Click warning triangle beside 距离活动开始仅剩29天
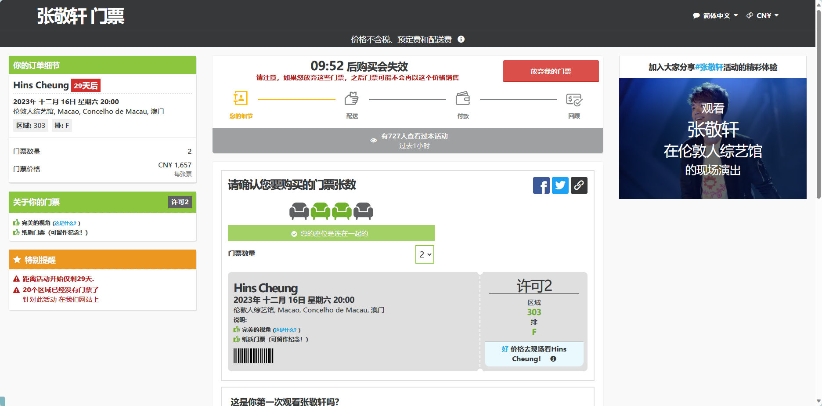The height and width of the screenshot is (406, 822). (17, 279)
